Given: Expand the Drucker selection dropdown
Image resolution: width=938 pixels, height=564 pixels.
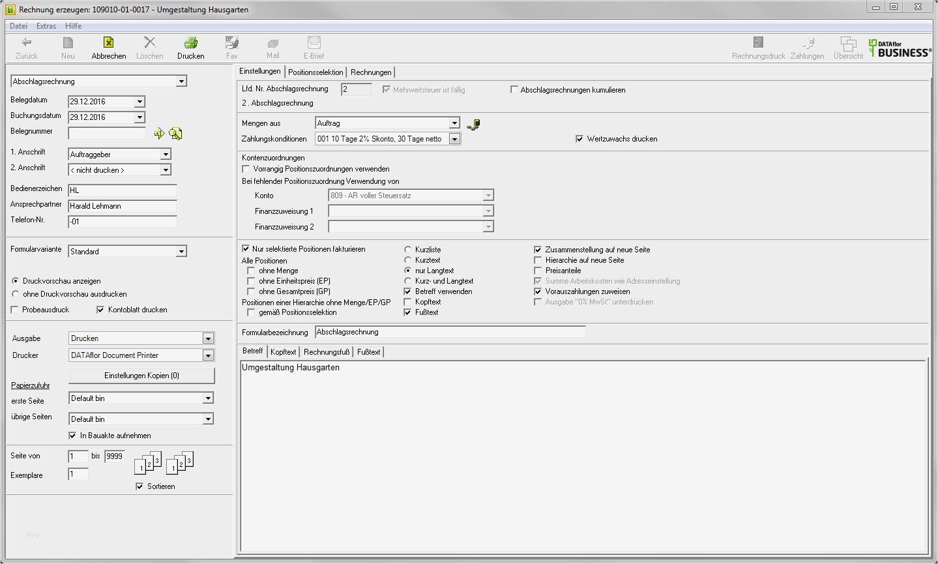Looking at the screenshot, I should (208, 355).
